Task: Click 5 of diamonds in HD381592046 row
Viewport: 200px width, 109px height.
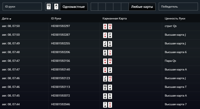Action: [x=110, y=105]
